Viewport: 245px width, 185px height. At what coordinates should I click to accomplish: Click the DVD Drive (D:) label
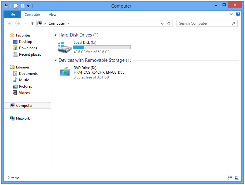coord(85,68)
